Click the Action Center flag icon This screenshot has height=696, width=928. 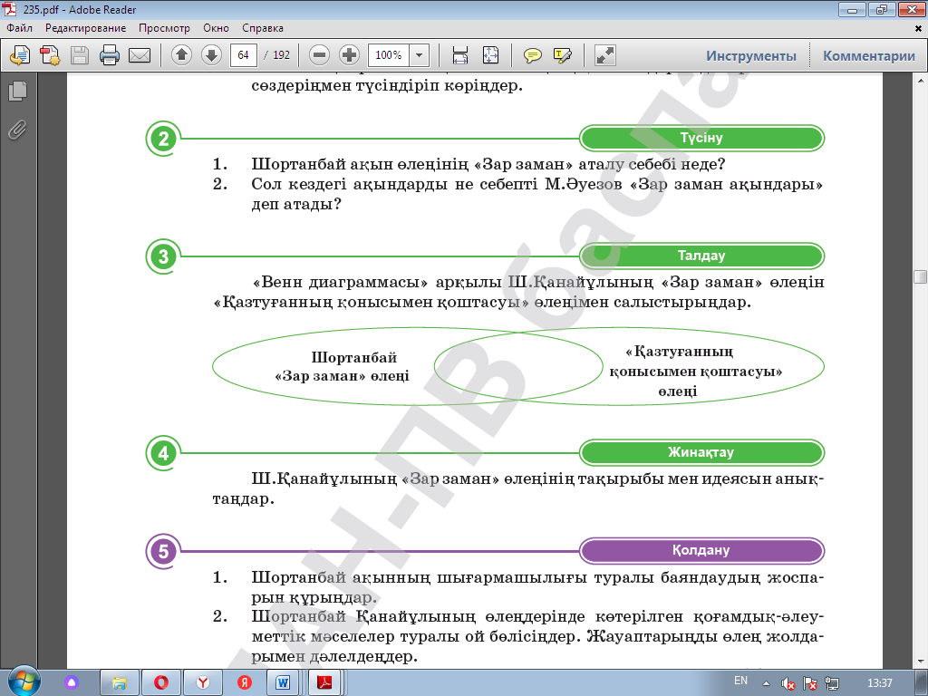810,683
